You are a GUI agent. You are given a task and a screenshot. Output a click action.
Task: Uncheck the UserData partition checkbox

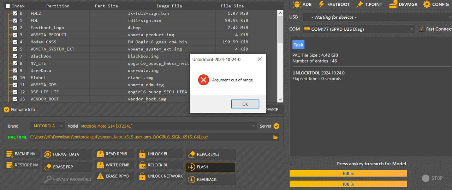coord(15,71)
